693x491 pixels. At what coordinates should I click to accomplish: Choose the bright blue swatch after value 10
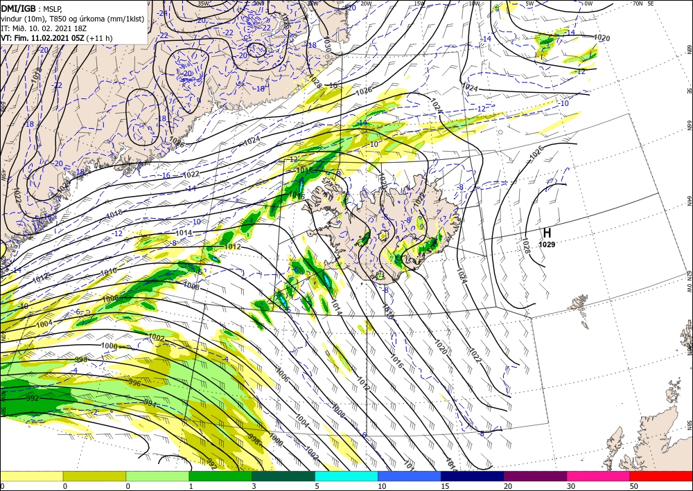point(410,476)
